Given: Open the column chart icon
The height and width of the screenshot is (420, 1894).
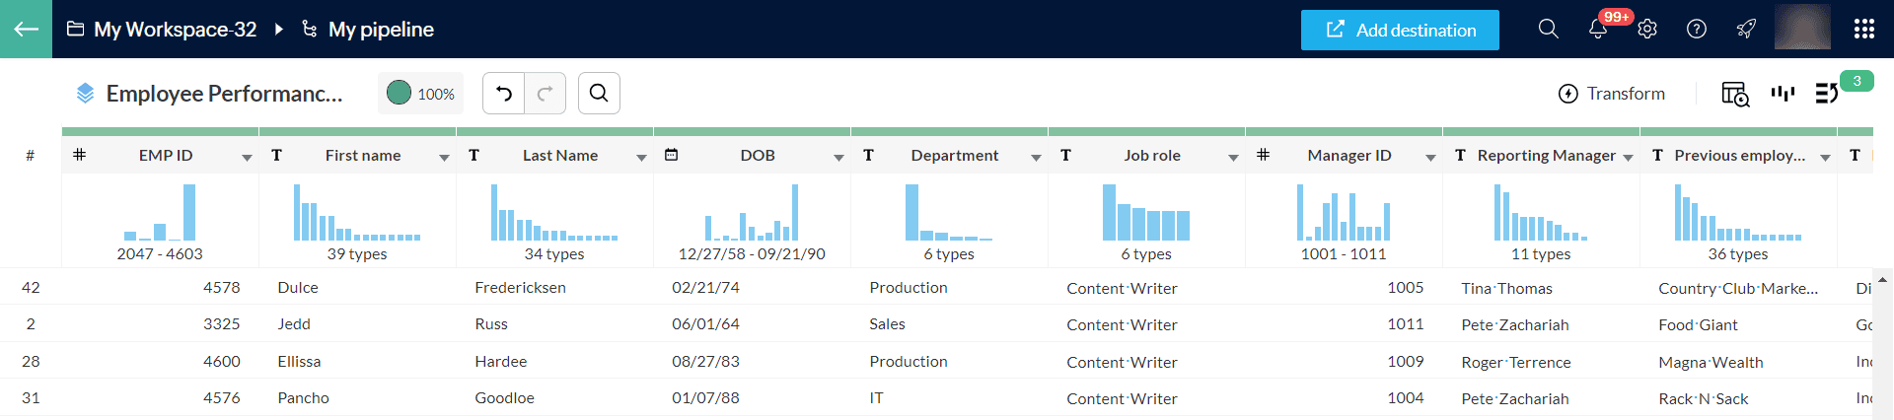Looking at the screenshot, I should [1783, 94].
